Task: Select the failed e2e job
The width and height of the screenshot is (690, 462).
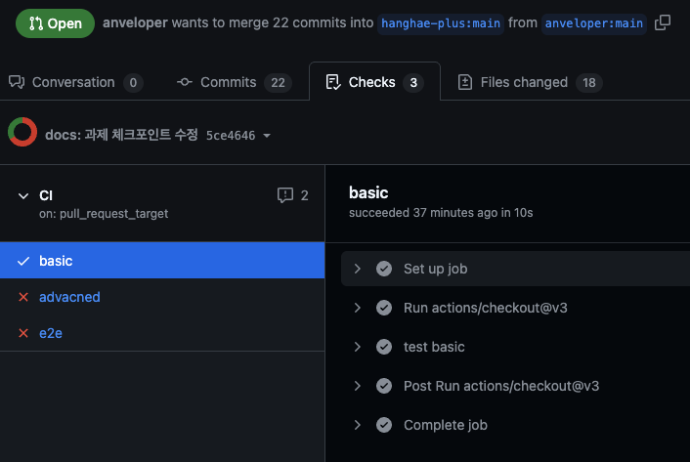Action: (x=162, y=333)
